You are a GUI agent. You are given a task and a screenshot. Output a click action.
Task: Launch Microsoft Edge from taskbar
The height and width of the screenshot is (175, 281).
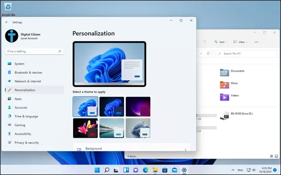(145, 170)
